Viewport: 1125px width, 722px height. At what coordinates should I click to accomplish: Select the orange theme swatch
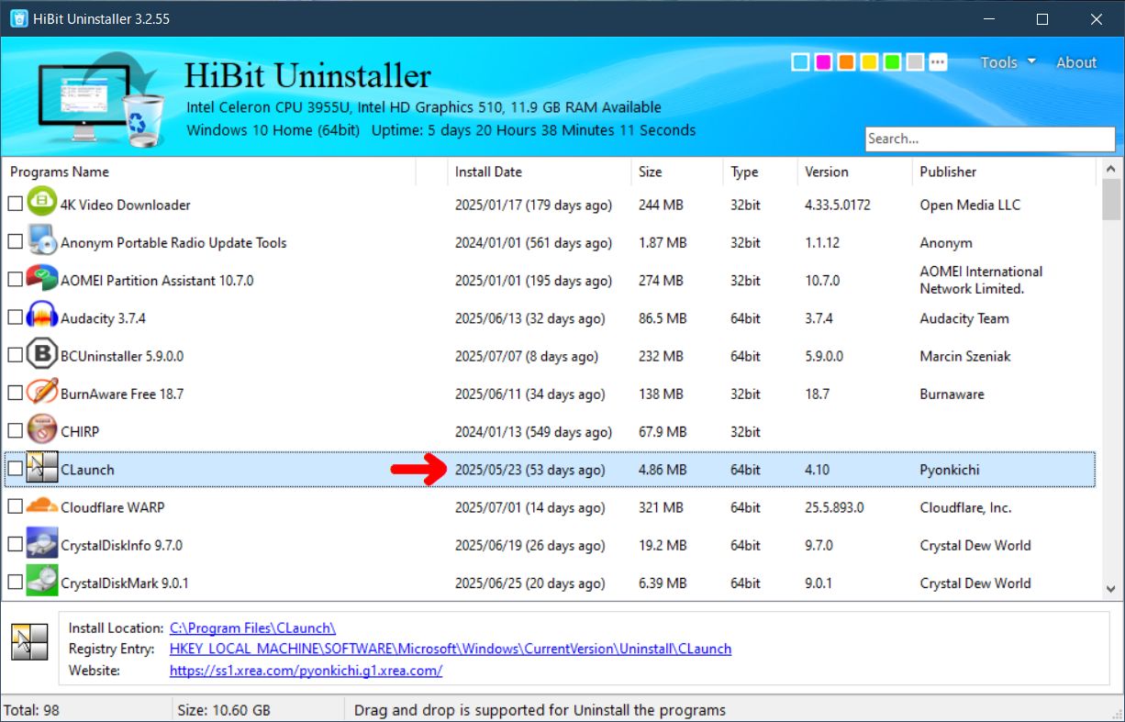pyautogui.click(x=846, y=62)
